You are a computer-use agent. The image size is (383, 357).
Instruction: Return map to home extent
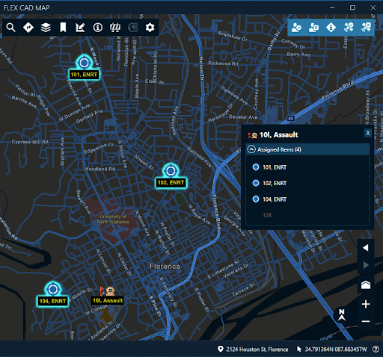tap(366, 285)
